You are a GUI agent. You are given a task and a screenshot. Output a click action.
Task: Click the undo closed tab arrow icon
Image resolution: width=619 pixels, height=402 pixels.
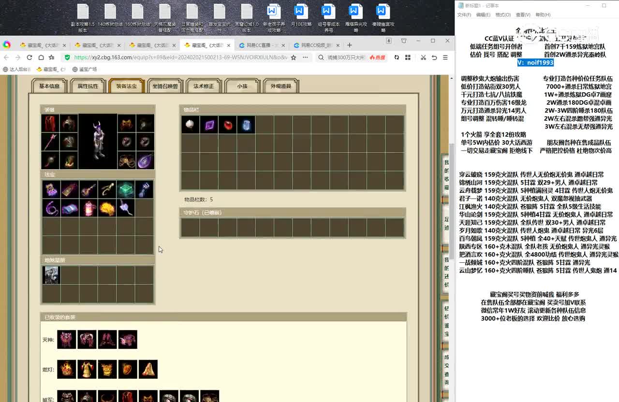[x=434, y=57]
